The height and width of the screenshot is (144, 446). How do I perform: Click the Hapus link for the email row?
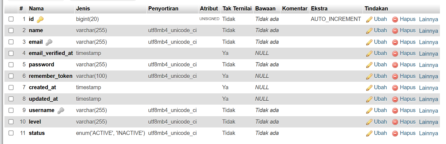click(x=407, y=42)
